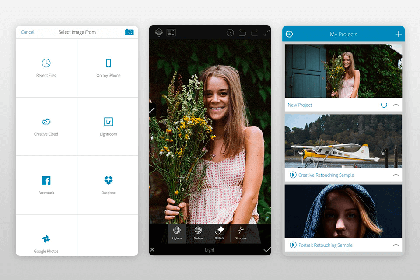The width and height of the screenshot is (420, 280).
Task: Undo the last edit
Action: pos(242,32)
